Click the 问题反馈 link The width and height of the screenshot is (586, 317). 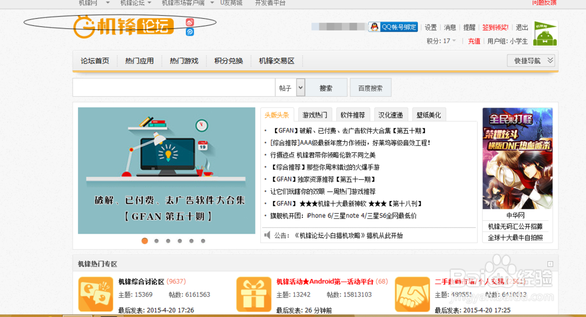pyautogui.click(x=544, y=2)
